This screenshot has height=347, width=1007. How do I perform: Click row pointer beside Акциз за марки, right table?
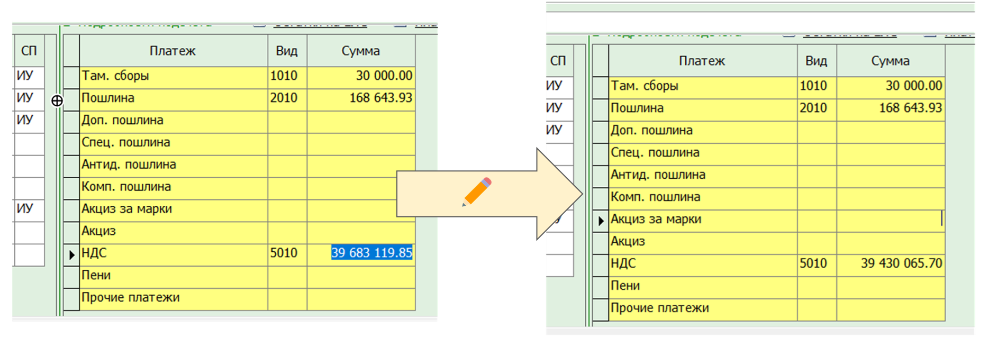[x=601, y=221]
